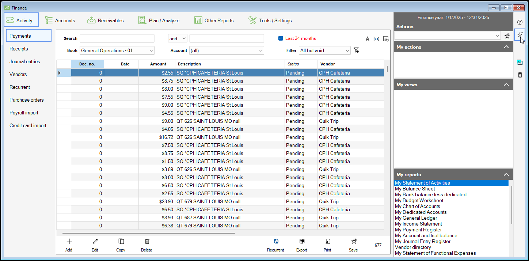Open the Book dropdown
529x261 pixels.
pos(117,50)
